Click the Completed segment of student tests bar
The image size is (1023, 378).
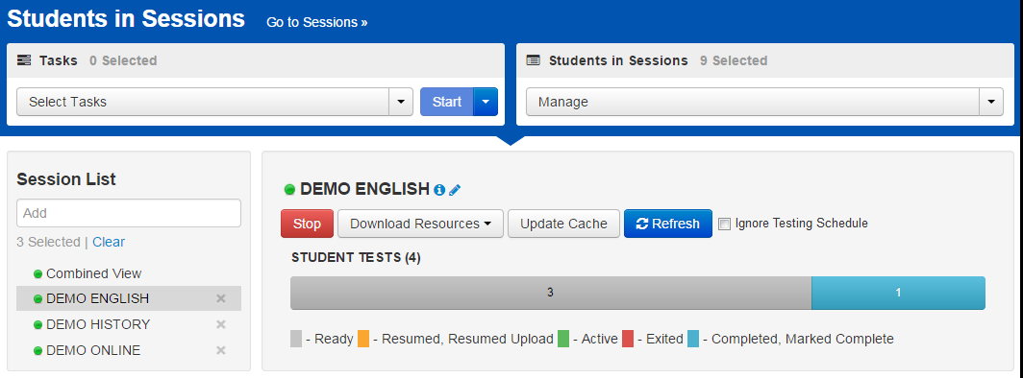point(898,293)
